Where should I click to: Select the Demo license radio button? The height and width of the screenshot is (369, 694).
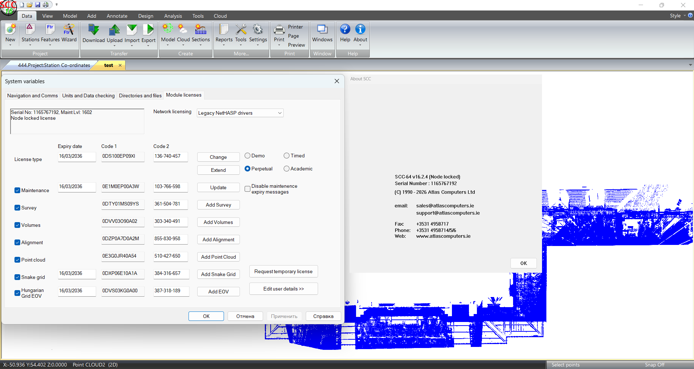coord(247,156)
